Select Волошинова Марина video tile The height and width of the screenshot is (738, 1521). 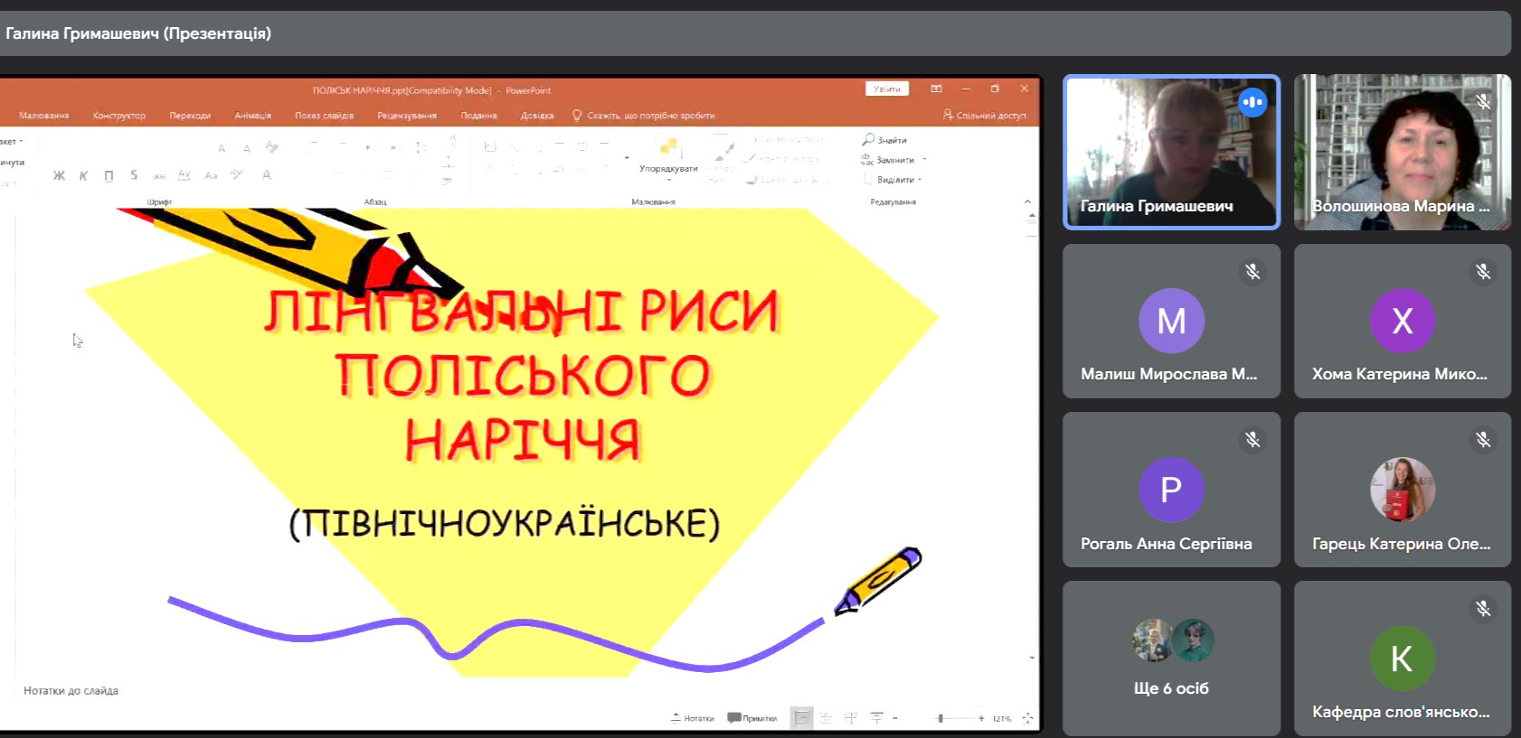[x=1403, y=152]
